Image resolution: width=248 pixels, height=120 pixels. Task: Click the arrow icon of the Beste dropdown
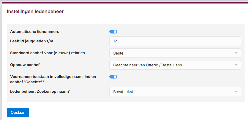236,53
